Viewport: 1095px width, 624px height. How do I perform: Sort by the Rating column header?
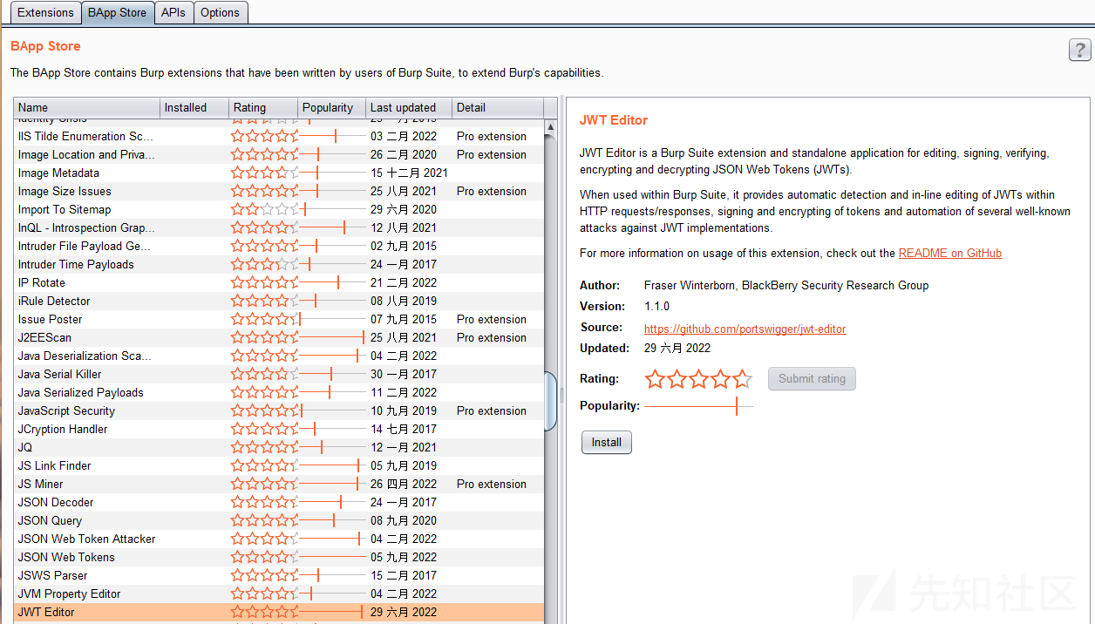pos(263,107)
